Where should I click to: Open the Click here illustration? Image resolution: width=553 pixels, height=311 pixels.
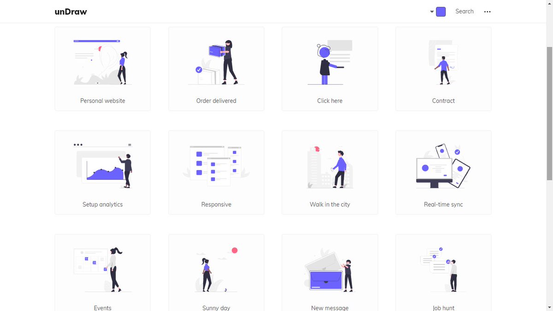click(x=330, y=69)
